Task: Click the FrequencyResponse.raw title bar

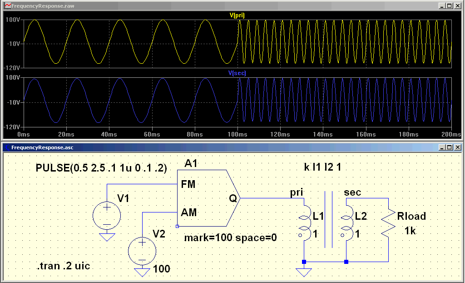Action: (x=232, y=5)
